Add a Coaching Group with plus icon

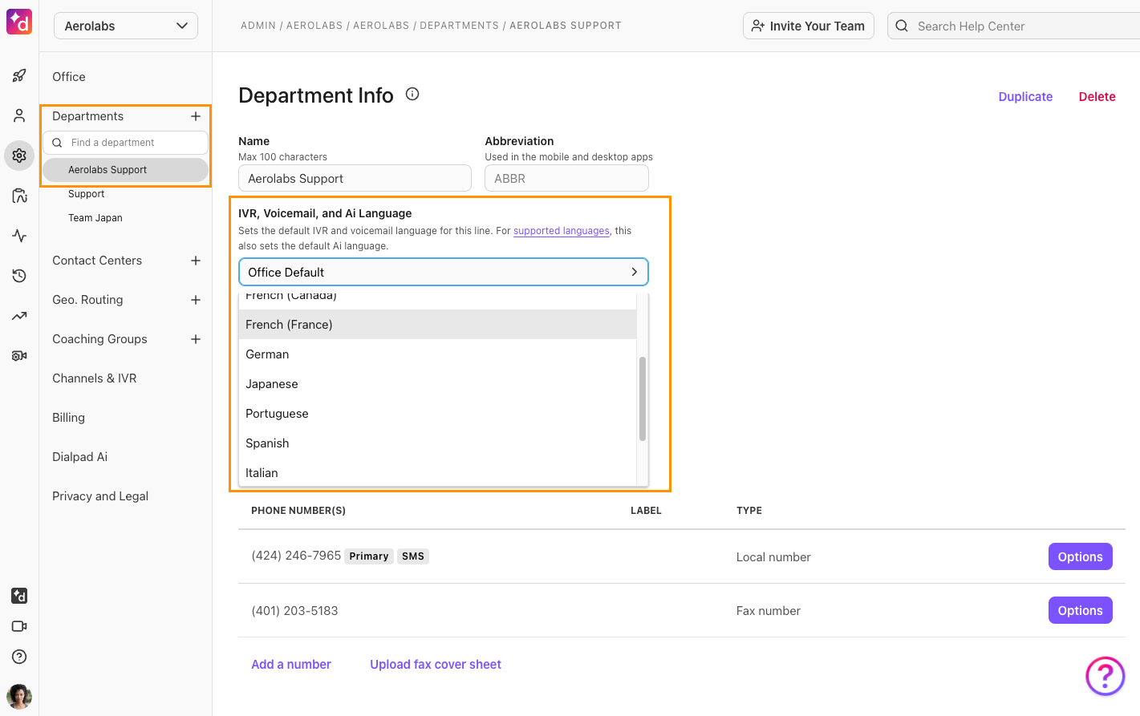196,339
